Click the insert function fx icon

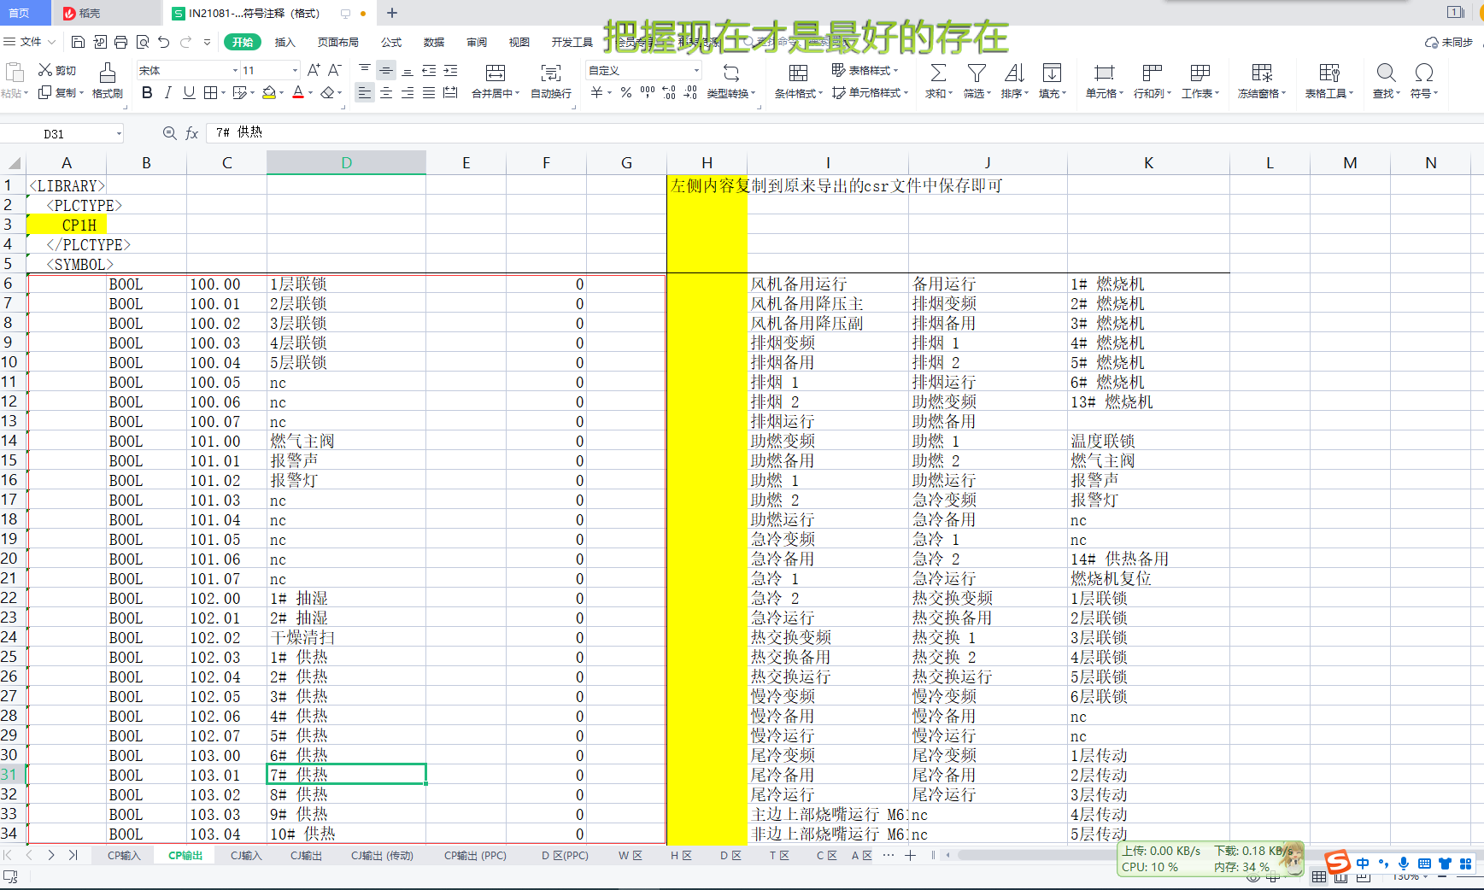tap(192, 133)
